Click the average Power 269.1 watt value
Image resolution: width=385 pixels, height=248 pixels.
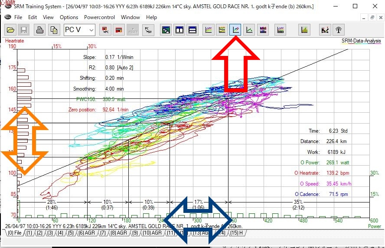tap(338, 163)
